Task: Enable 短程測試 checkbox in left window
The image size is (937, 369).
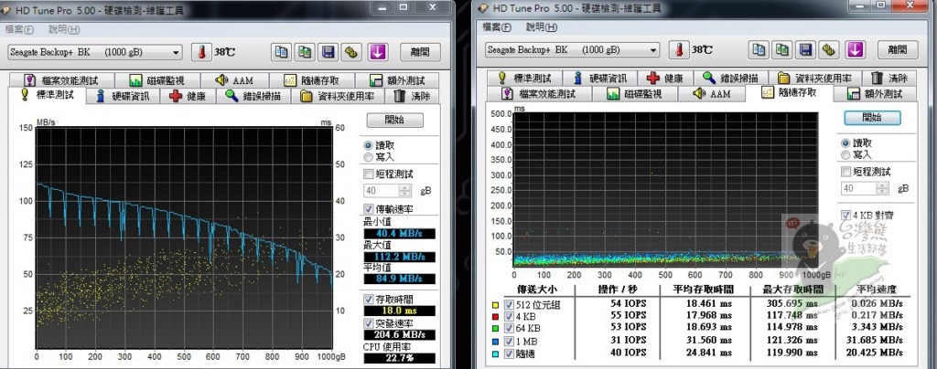Action: 369,174
